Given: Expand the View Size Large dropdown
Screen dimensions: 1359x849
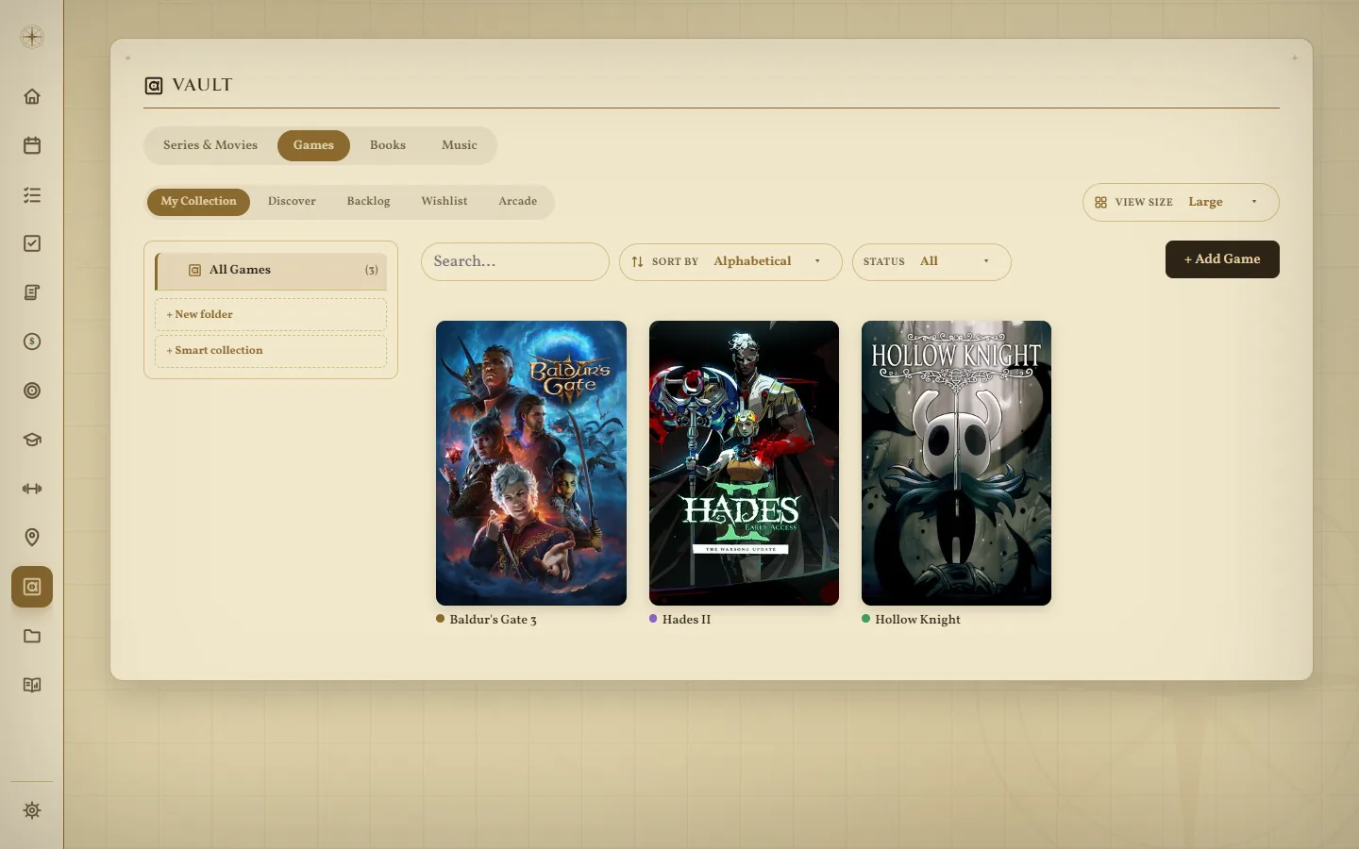Looking at the screenshot, I should point(1181,202).
